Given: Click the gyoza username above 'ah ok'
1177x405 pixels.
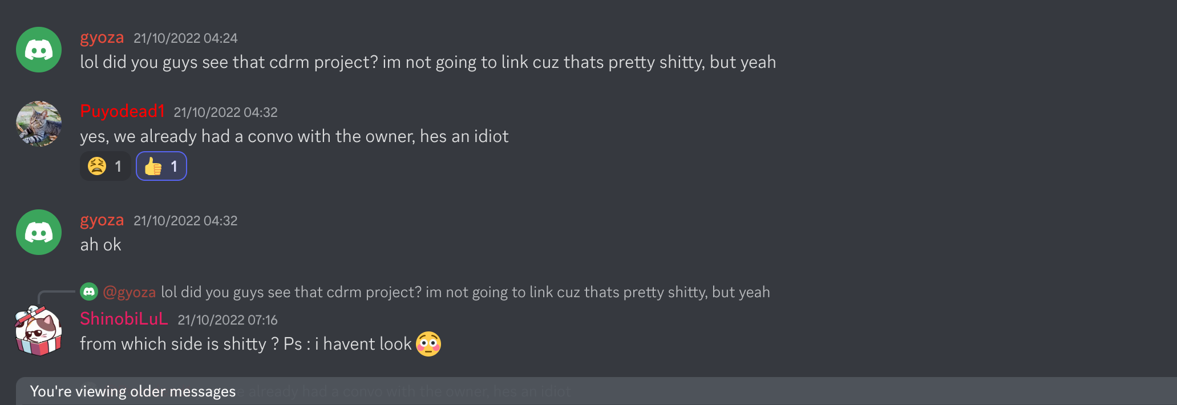Looking at the screenshot, I should point(102,220).
